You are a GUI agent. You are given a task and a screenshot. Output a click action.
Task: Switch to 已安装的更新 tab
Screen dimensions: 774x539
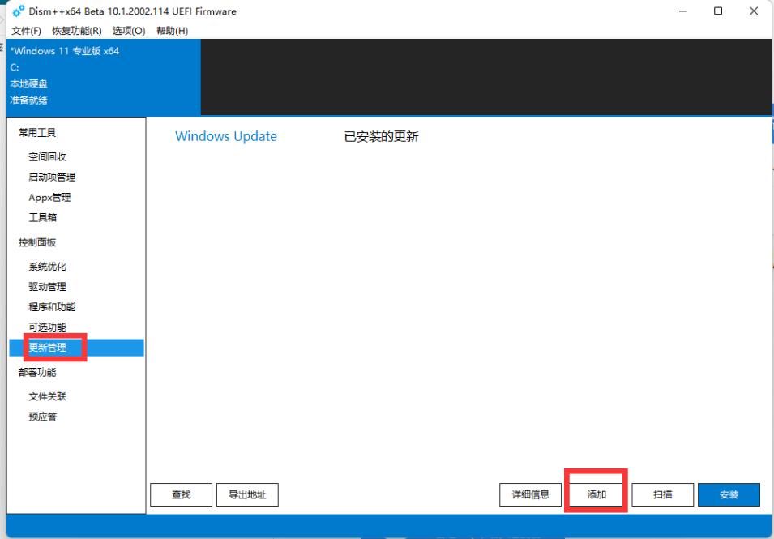tap(380, 136)
